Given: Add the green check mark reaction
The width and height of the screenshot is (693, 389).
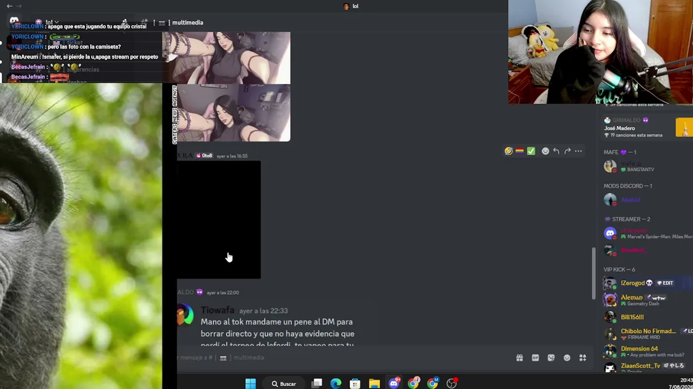Looking at the screenshot, I should pos(531,151).
